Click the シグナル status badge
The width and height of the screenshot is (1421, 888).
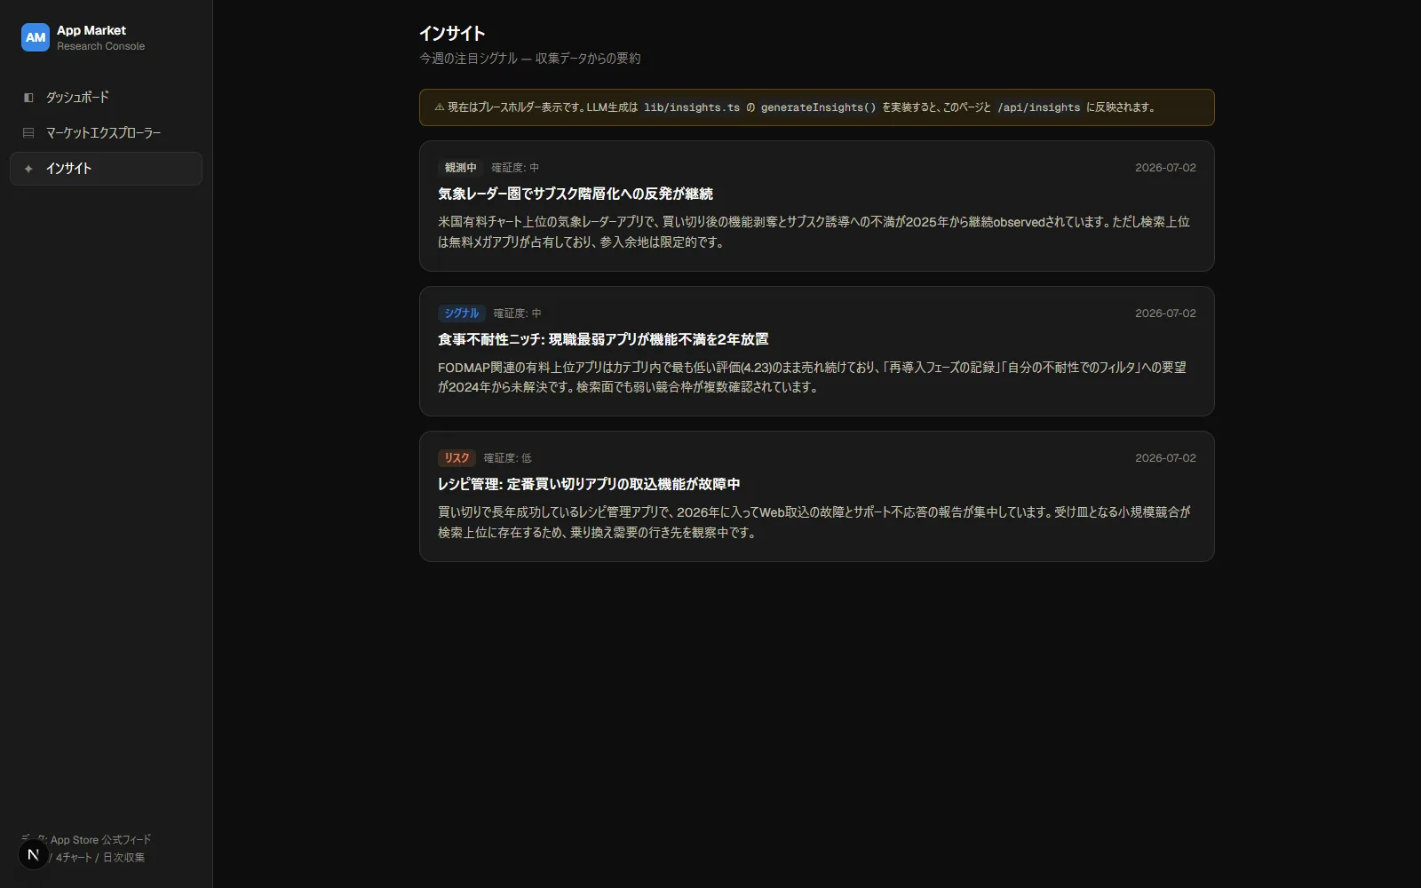coord(462,313)
